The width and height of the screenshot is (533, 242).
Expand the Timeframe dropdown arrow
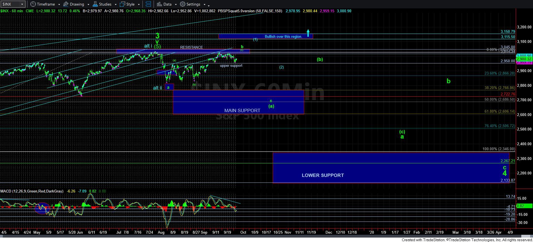pyautogui.click(x=59, y=4)
